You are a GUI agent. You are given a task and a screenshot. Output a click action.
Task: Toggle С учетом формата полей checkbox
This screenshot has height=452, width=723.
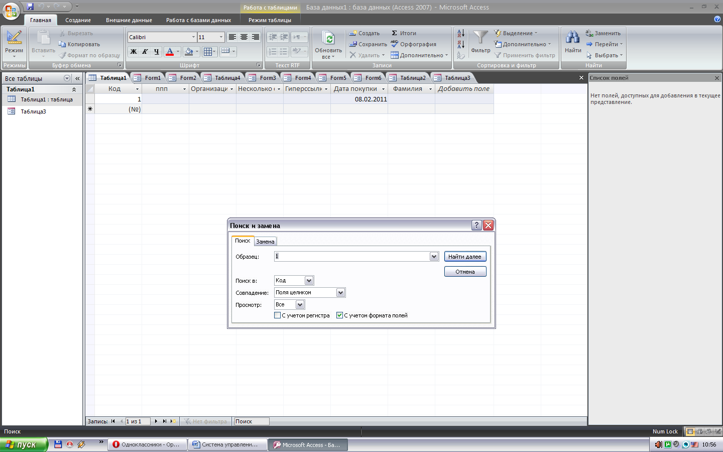point(339,315)
